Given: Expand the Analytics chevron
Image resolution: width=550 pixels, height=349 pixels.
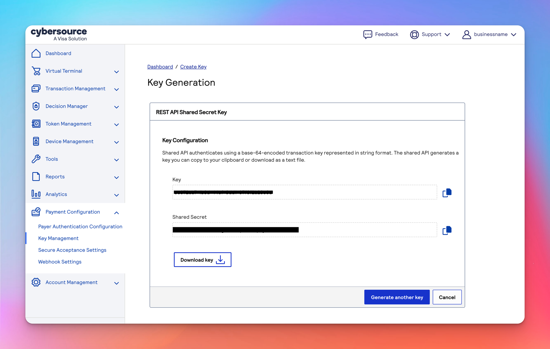Looking at the screenshot, I should (117, 195).
